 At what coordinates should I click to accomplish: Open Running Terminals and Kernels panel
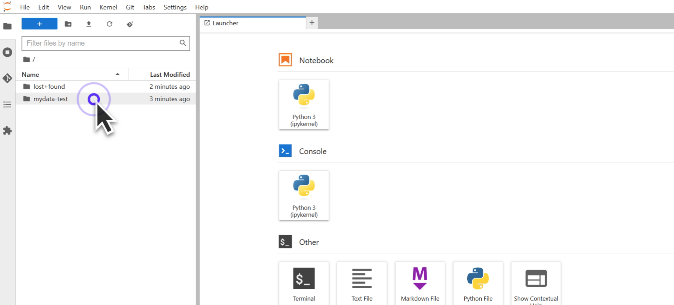tap(7, 52)
